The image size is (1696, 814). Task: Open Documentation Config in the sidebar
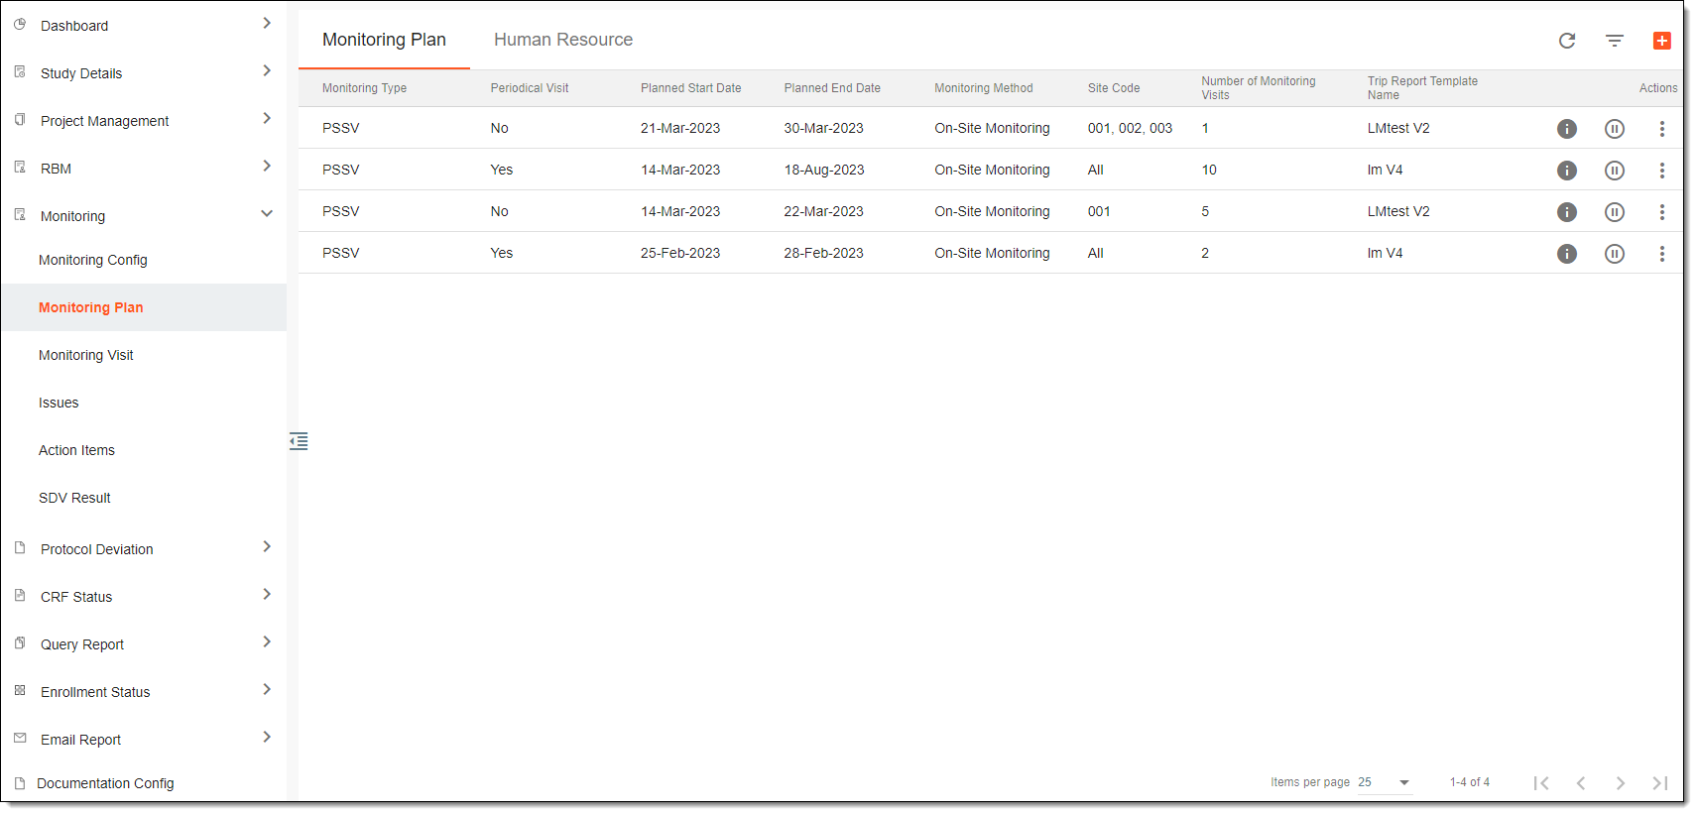point(105,783)
